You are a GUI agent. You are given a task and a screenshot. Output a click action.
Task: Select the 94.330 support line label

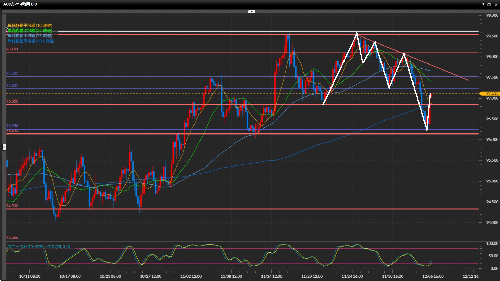click(12, 206)
